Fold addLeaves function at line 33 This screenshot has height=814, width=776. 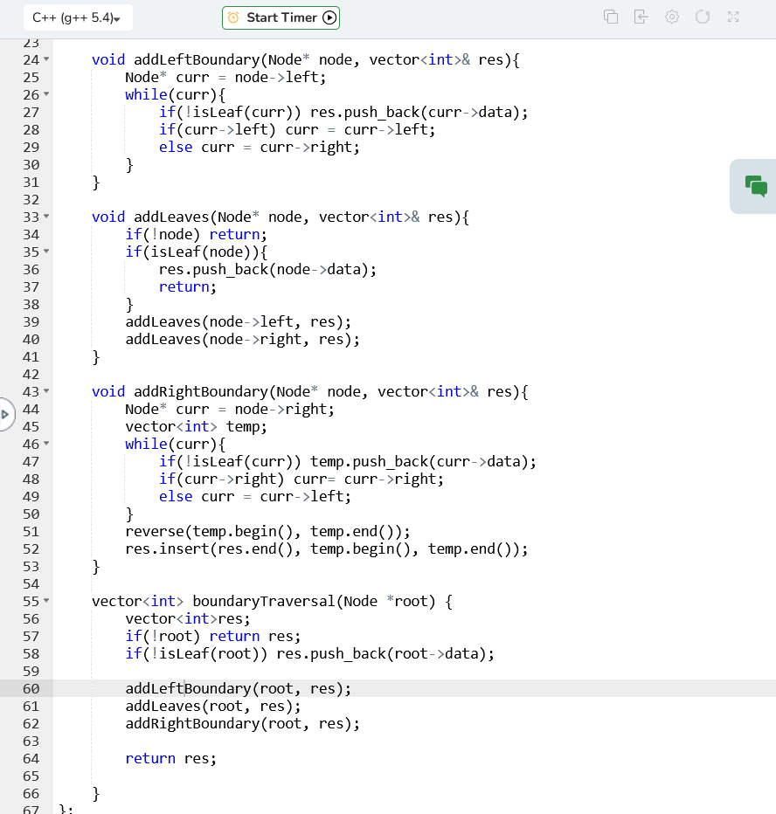pyautogui.click(x=46, y=216)
